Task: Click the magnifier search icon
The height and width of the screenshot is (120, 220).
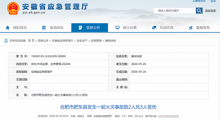Action: pyautogui.click(x=199, y=11)
